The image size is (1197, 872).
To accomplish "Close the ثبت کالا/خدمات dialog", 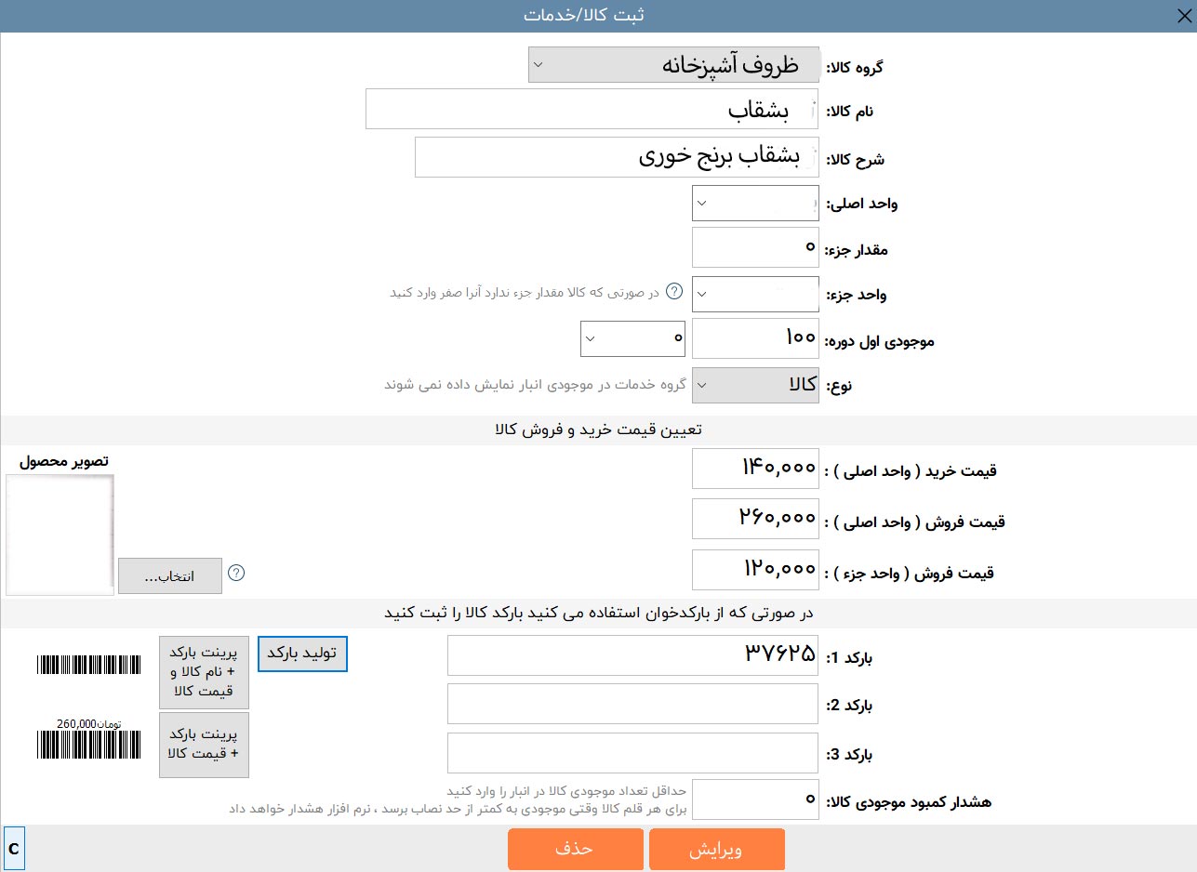I will (x=1182, y=16).
